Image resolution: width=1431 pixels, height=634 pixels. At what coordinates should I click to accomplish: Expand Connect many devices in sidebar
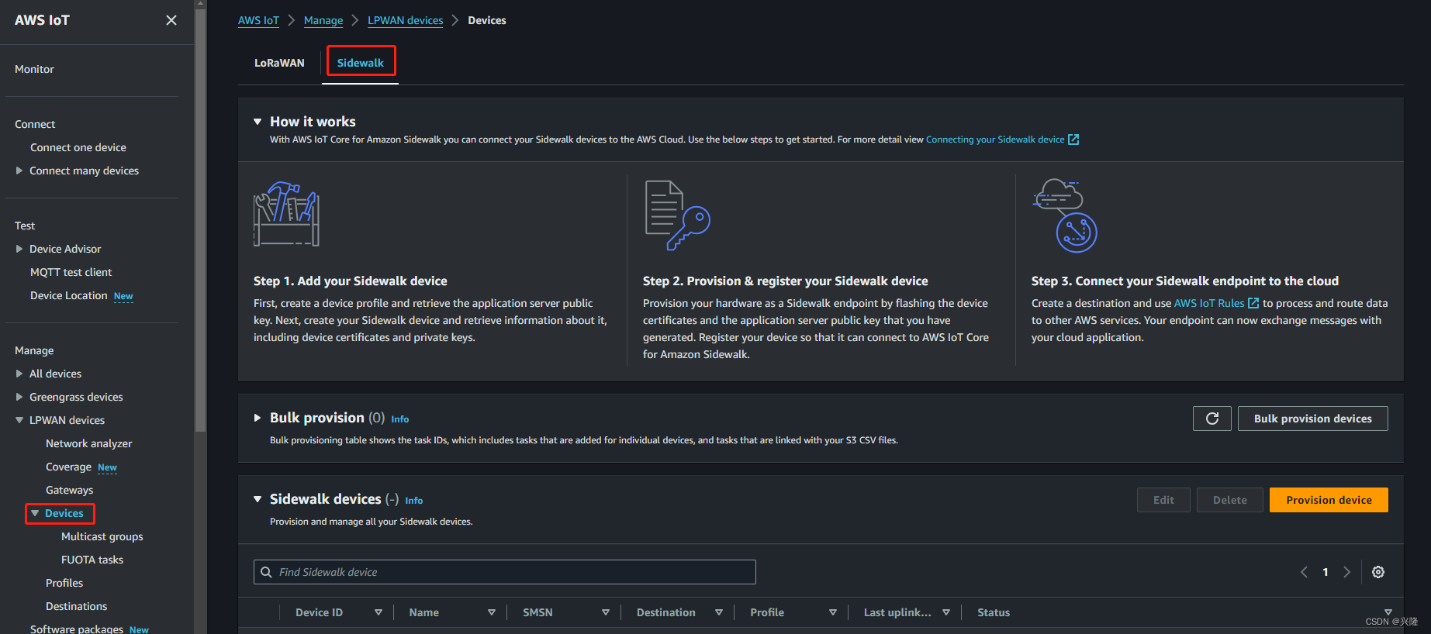tap(19, 171)
